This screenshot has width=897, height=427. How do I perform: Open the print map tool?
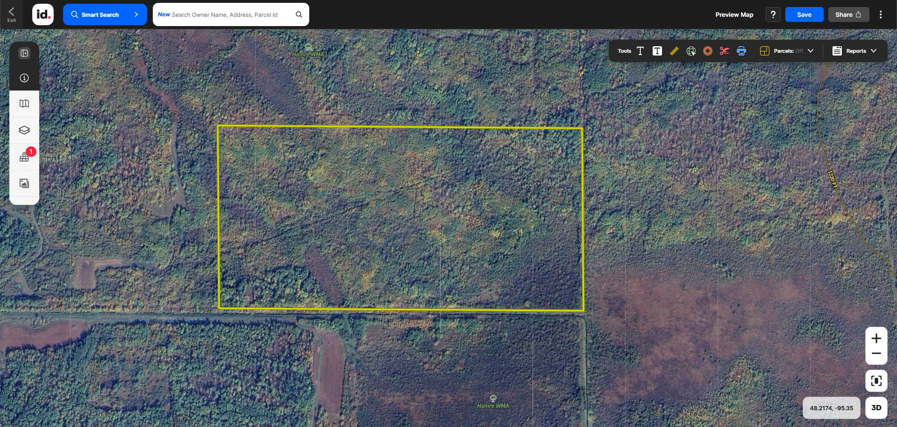tap(741, 51)
